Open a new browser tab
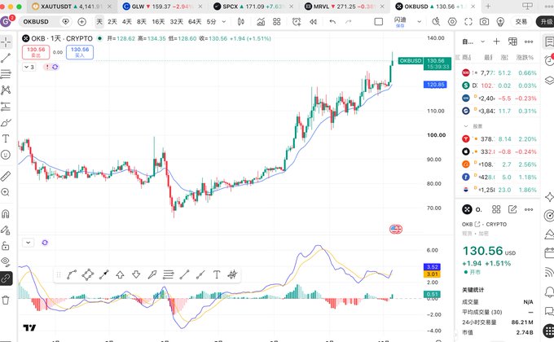Viewport: 554px width, 342px height. 488,7
